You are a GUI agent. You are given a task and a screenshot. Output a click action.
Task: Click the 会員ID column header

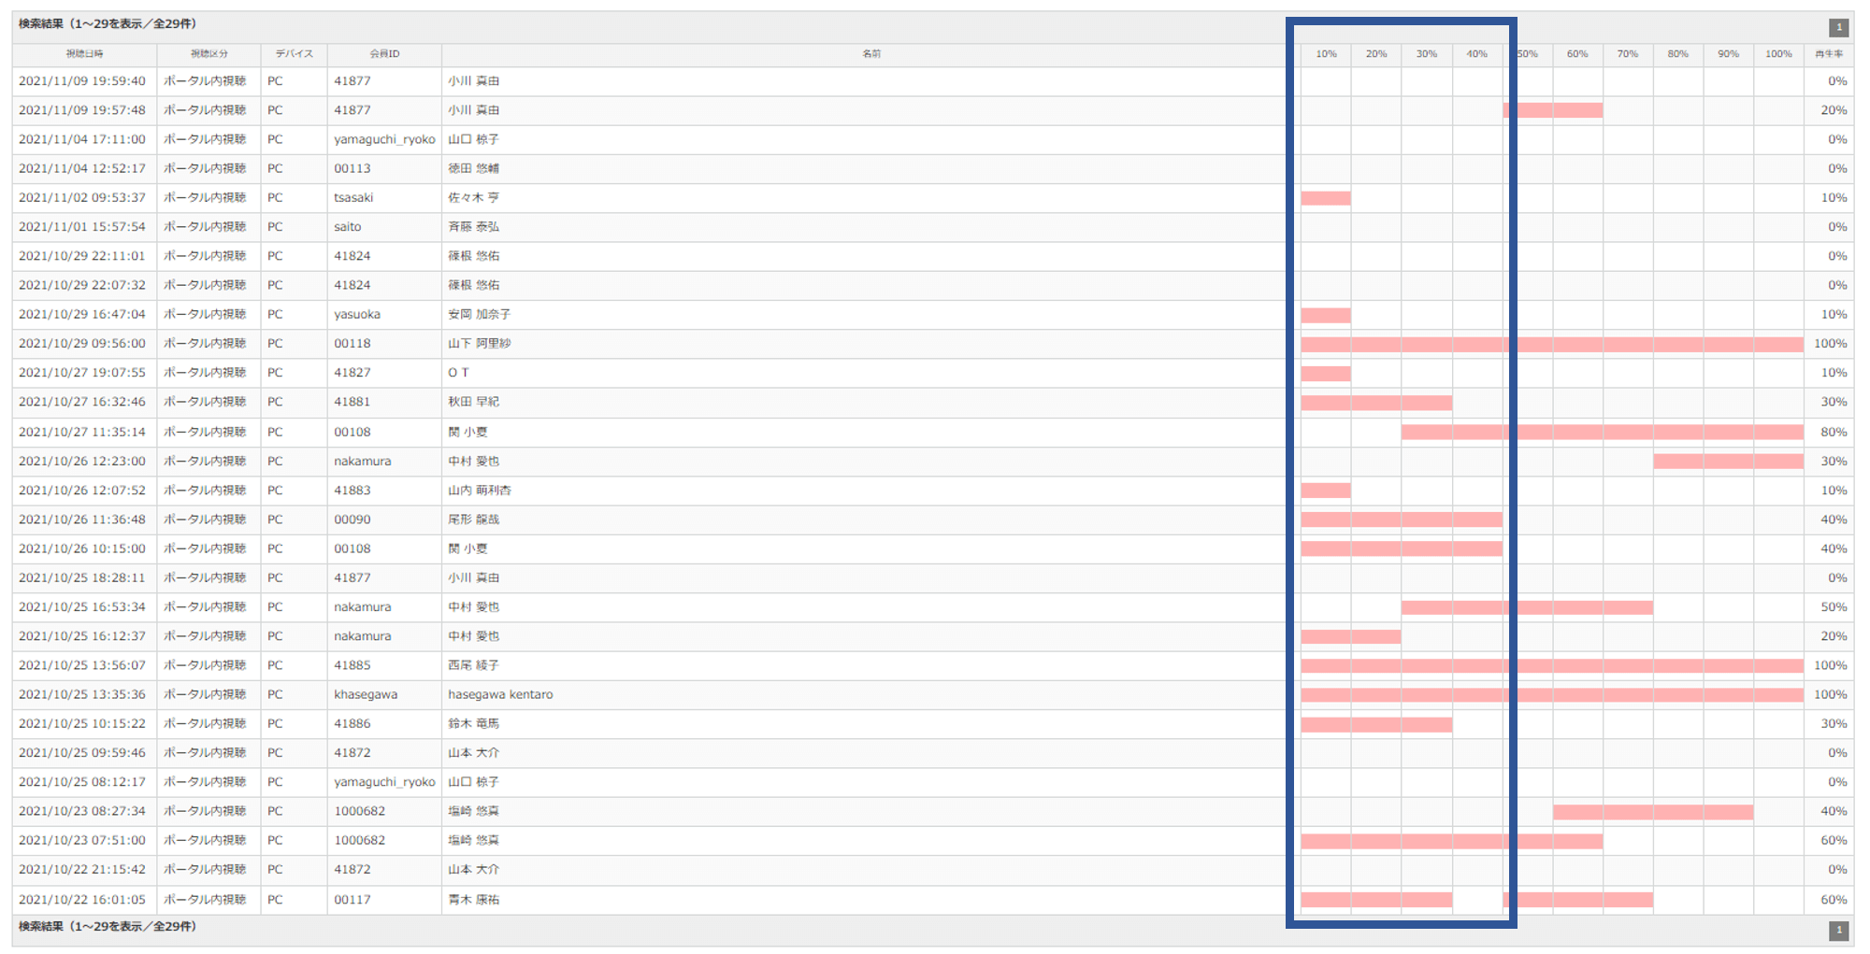(x=384, y=54)
